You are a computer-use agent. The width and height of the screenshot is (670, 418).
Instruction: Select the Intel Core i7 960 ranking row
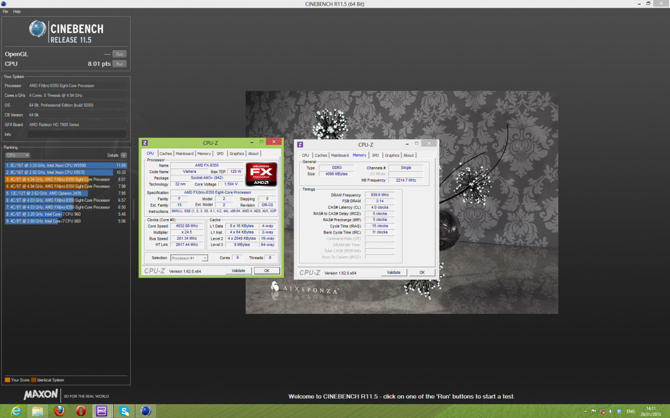[x=66, y=214]
